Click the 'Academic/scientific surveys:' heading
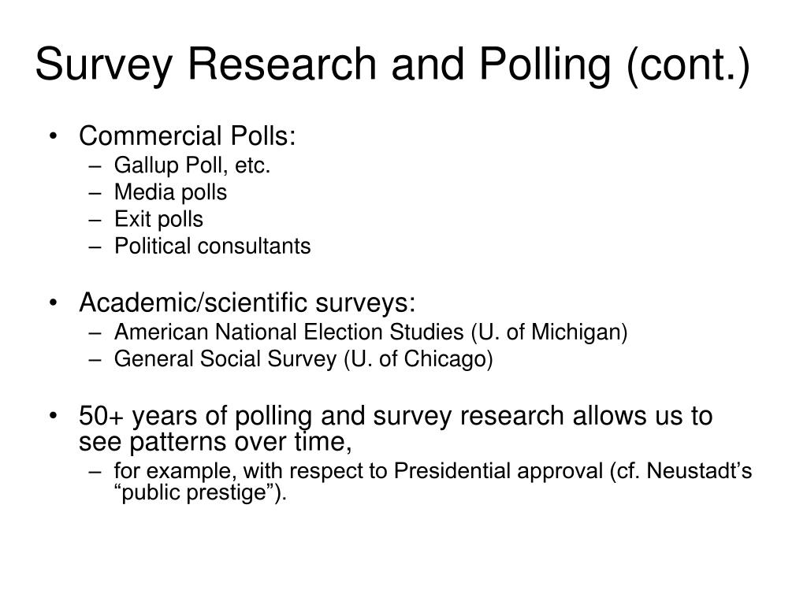Image resolution: width=807 pixels, height=605 pixels. click(x=247, y=302)
